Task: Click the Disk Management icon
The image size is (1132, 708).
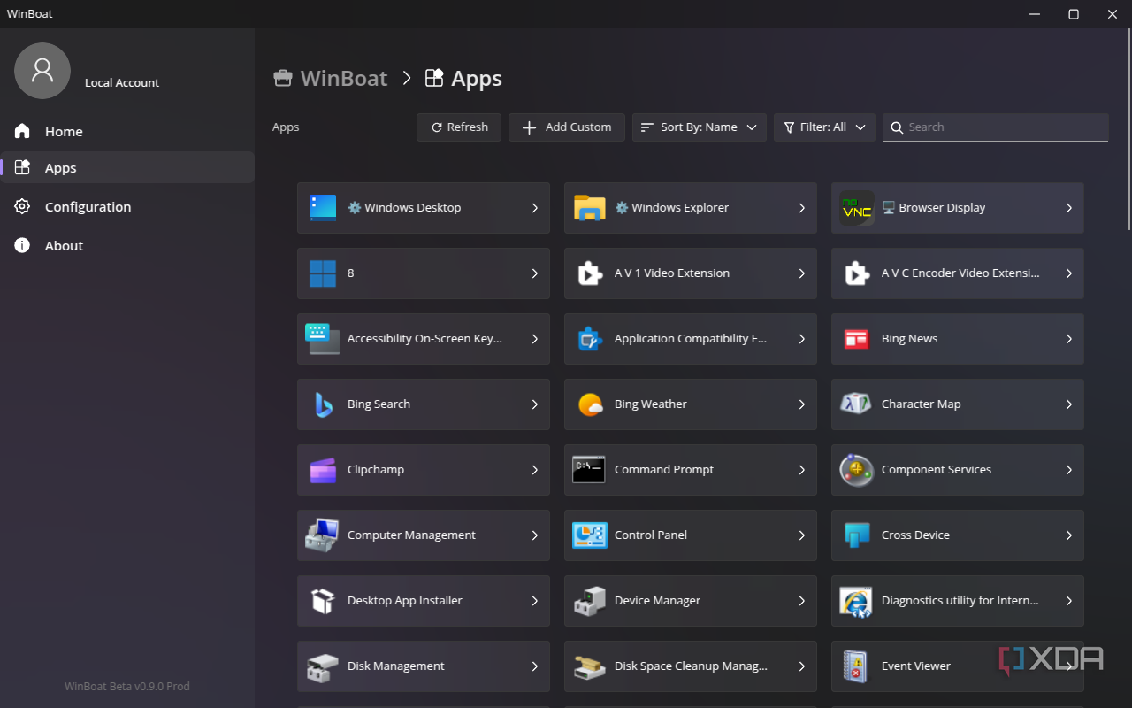Action: click(x=323, y=666)
